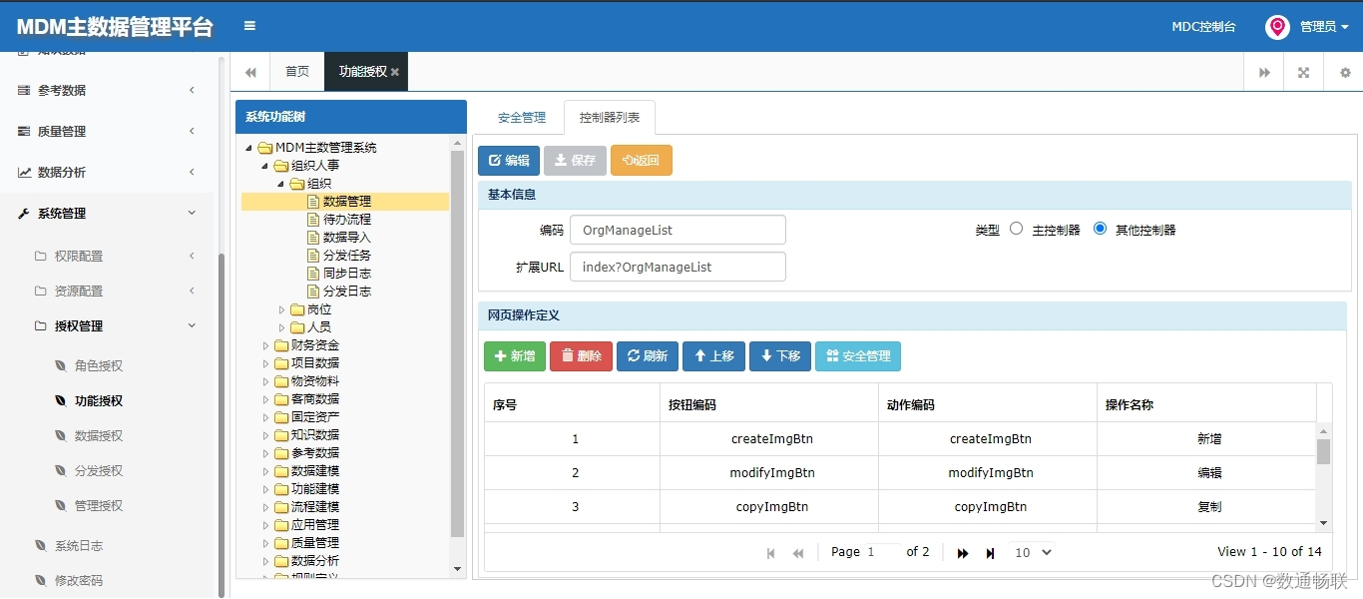Image resolution: width=1363 pixels, height=599 pixels.
Task: Click document icon next to 待办流程
Action: pos(313,220)
